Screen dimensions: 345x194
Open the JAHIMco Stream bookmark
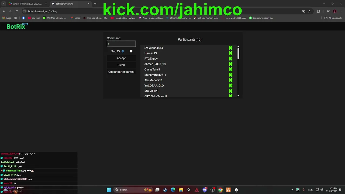click(54, 18)
